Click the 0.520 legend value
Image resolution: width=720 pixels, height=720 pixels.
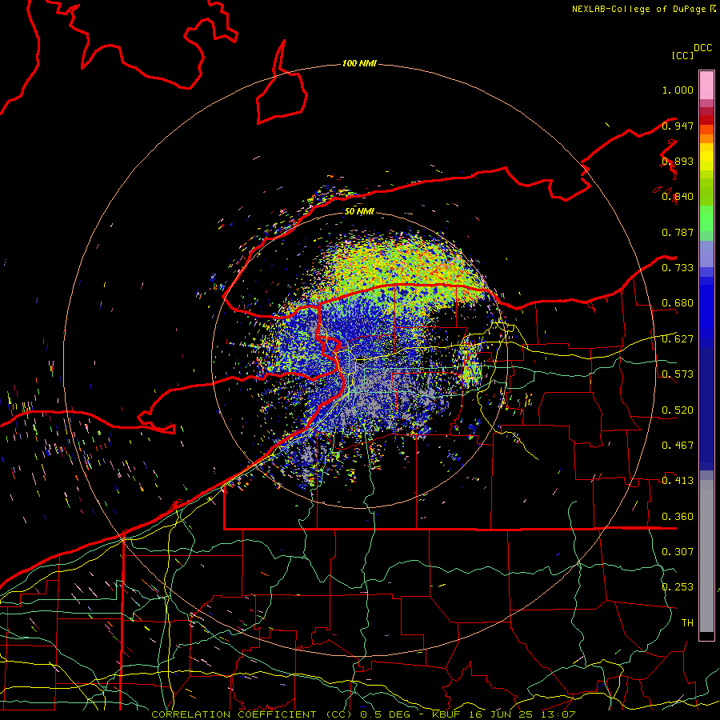coord(678,410)
